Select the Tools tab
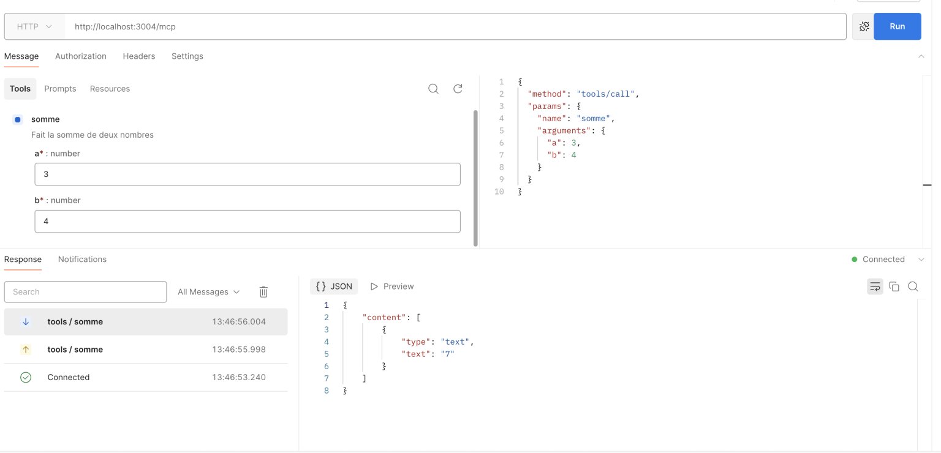Image resolution: width=941 pixels, height=453 pixels. coord(20,89)
